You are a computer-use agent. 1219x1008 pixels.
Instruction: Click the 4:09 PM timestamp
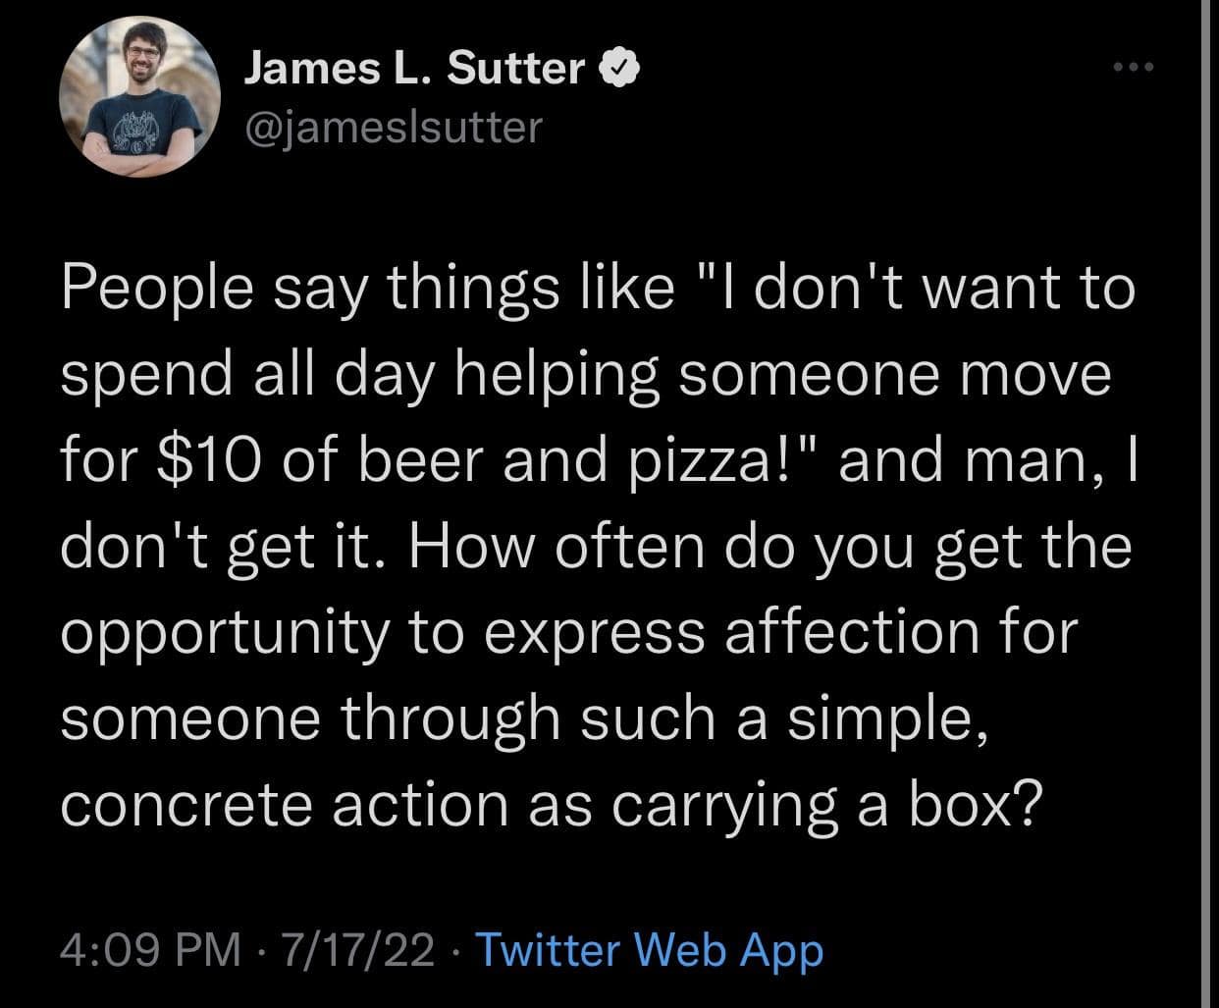(149, 950)
